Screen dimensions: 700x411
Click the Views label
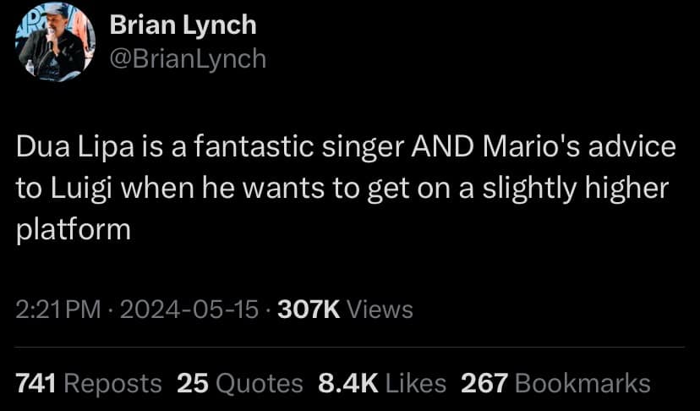pyautogui.click(x=380, y=310)
